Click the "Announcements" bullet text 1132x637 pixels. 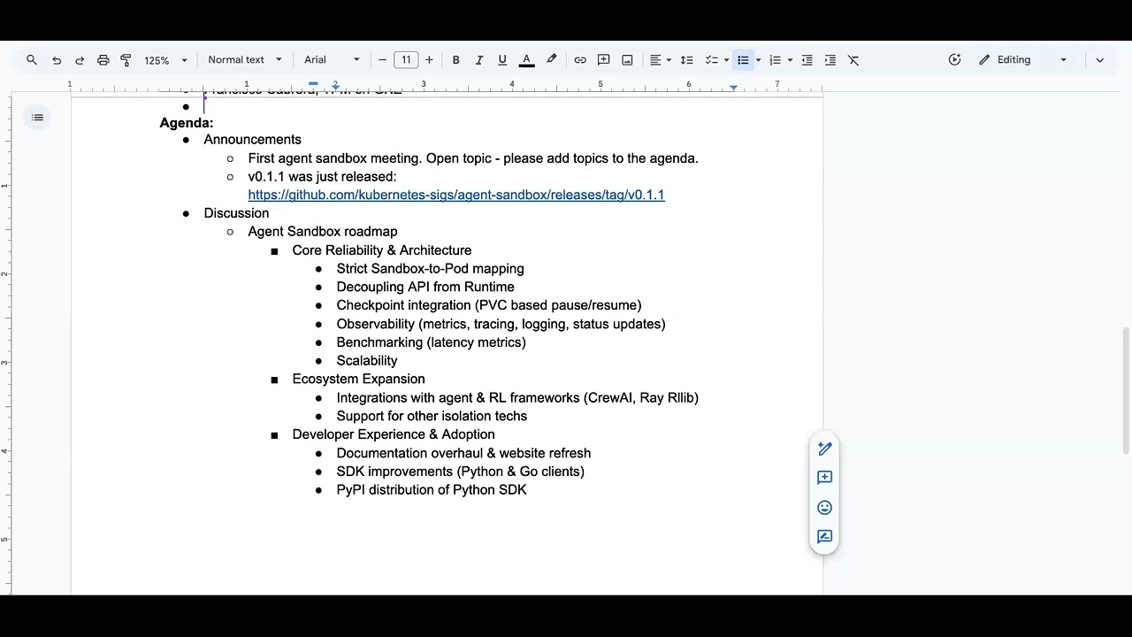coord(252,140)
